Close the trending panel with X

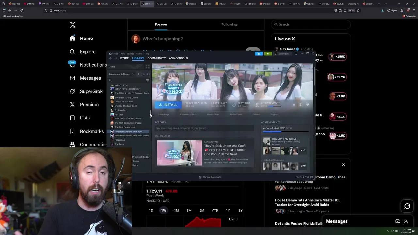(343, 164)
